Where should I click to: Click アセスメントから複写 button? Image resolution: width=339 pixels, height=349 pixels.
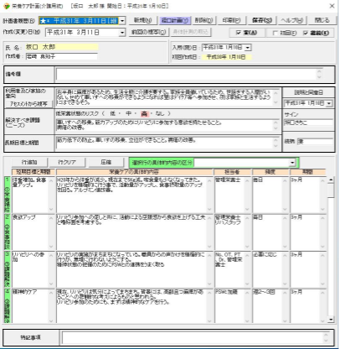coord(29,104)
